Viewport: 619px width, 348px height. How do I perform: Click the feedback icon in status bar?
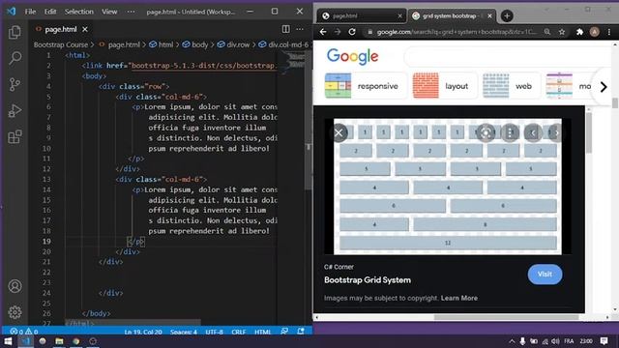[x=284, y=332]
